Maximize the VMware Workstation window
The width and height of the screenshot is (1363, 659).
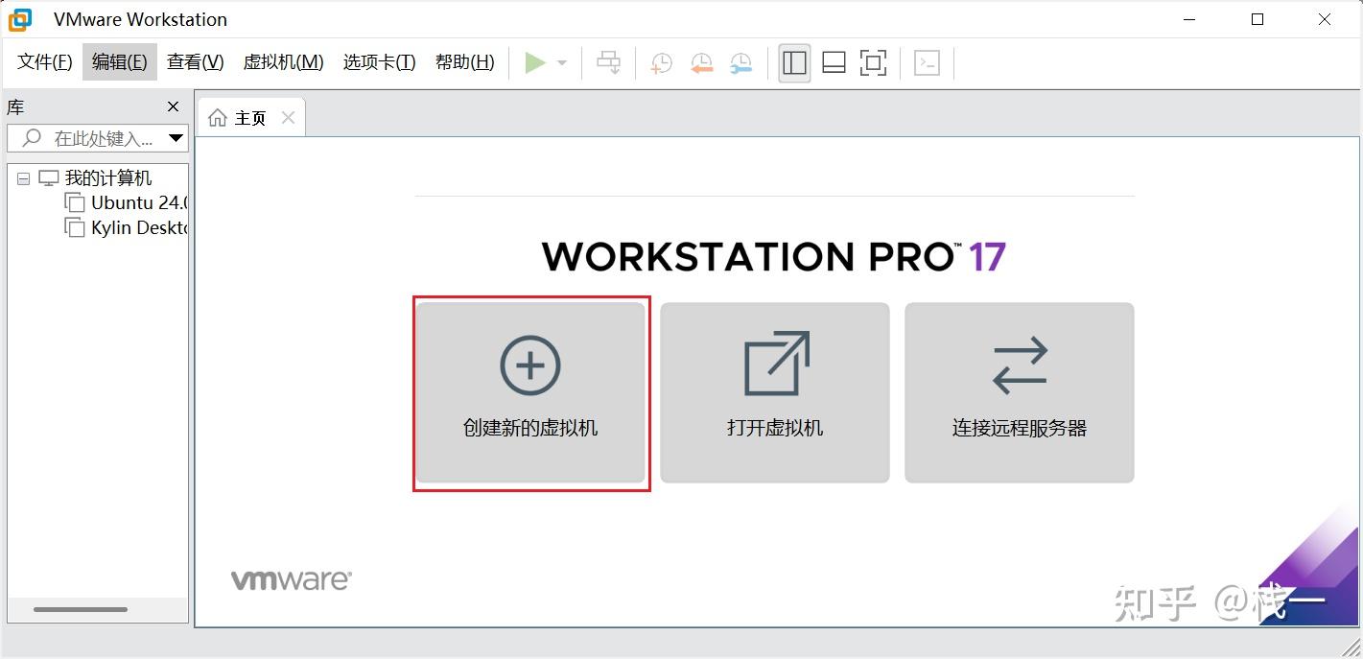1257,19
